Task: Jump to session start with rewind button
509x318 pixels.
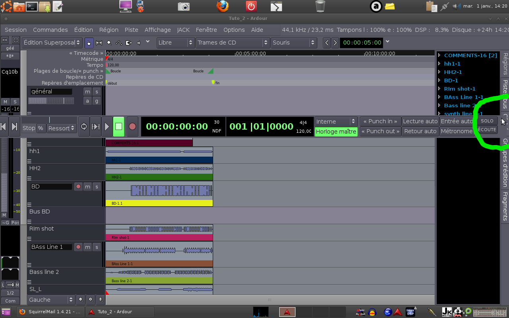Action: 4,127
